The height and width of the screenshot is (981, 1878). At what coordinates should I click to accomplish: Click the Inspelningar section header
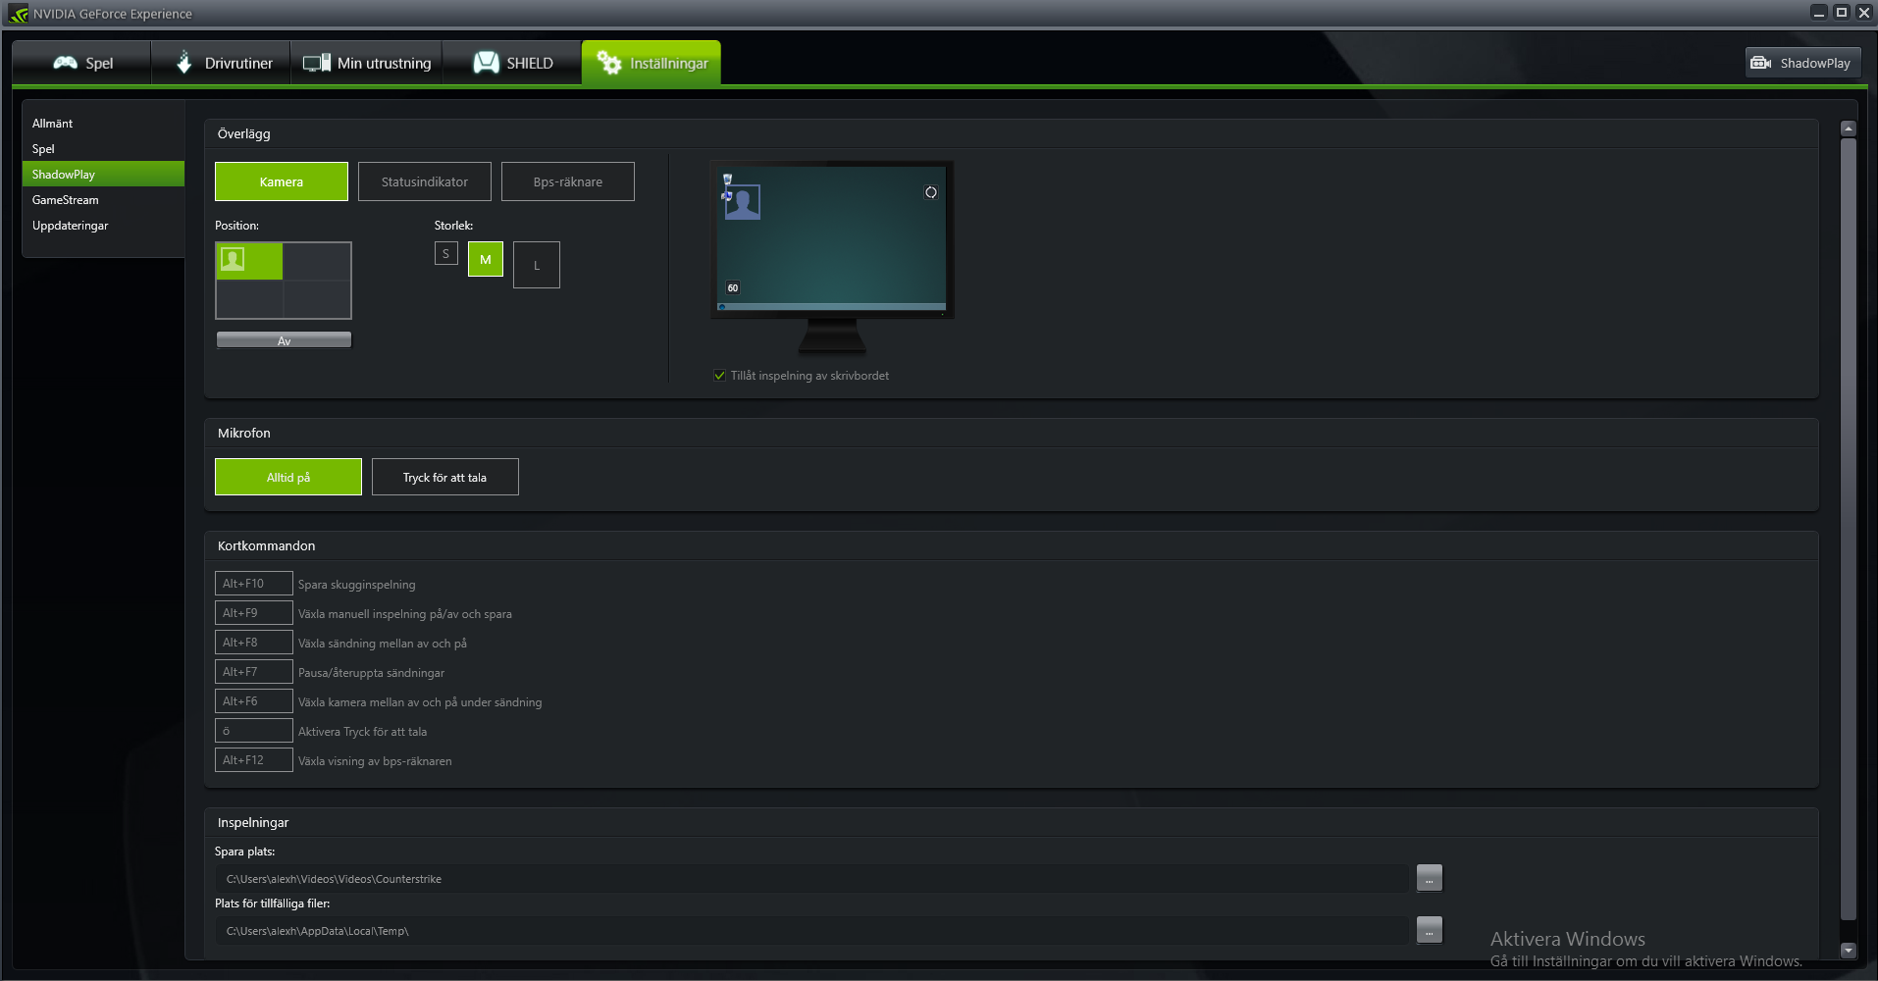point(253,823)
